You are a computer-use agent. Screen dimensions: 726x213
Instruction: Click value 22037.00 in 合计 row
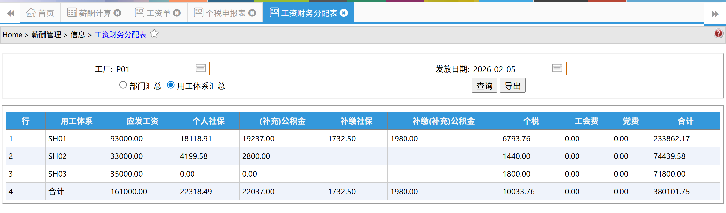(258, 192)
